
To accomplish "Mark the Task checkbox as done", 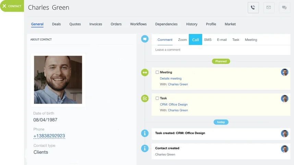I will (x=157, y=98).
